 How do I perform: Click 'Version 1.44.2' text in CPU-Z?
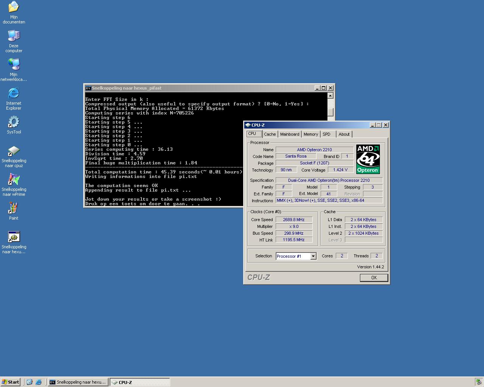[370, 267]
